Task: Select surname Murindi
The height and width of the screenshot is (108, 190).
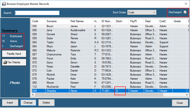Action: [x=51, y=75]
